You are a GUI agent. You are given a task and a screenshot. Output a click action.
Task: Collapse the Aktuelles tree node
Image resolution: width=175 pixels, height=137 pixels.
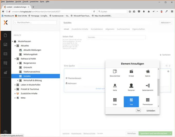coord(15,46)
